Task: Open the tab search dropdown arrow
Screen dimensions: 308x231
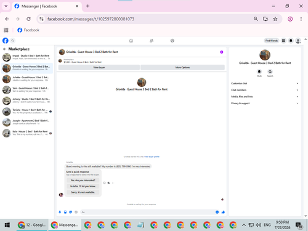Action: click(6, 6)
